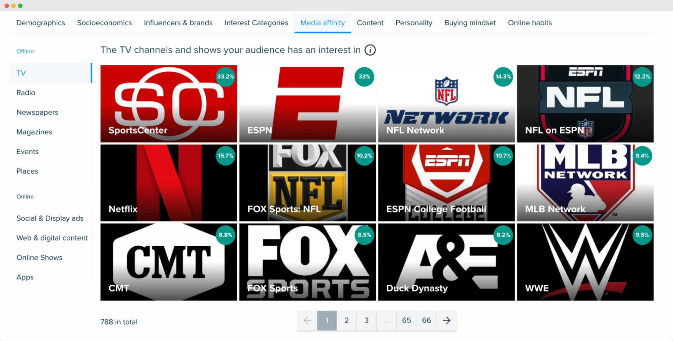Click the 9.5% badge on WWE
Image resolution: width=673 pixels, height=341 pixels.
click(x=642, y=235)
